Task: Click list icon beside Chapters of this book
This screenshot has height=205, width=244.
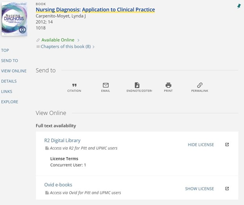Action: 38,47
